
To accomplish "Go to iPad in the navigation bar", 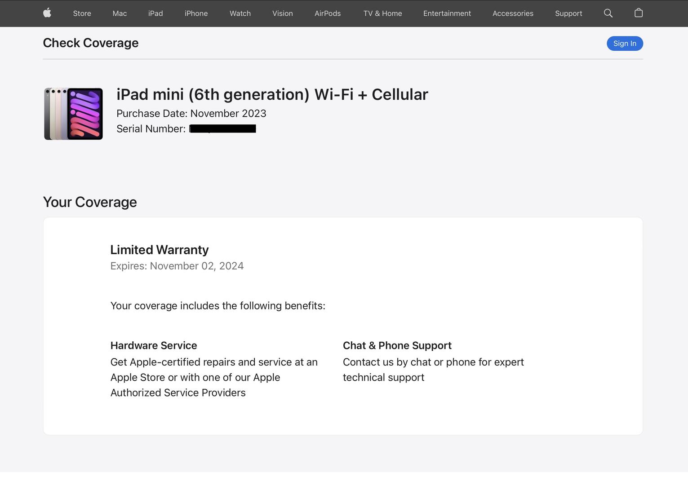I will pos(155,13).
